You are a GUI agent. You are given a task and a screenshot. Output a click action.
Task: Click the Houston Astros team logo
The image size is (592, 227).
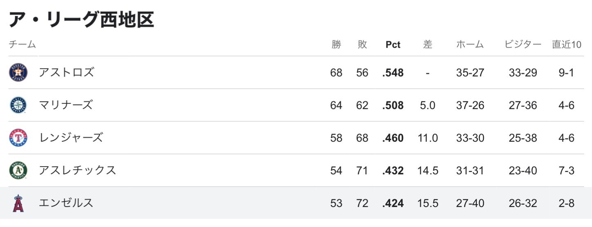click(x=18, y=73)
